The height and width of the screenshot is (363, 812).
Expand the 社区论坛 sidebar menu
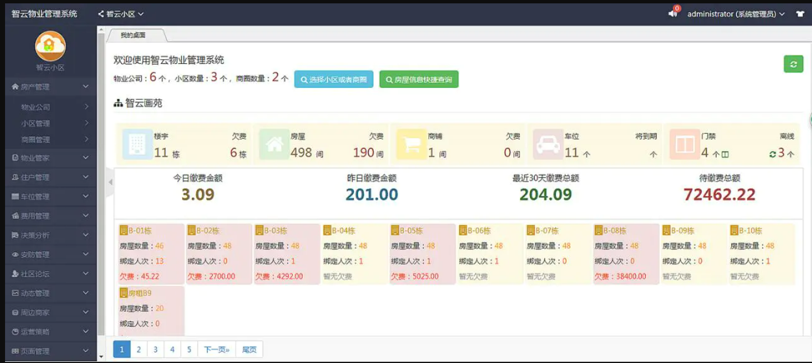50,274
